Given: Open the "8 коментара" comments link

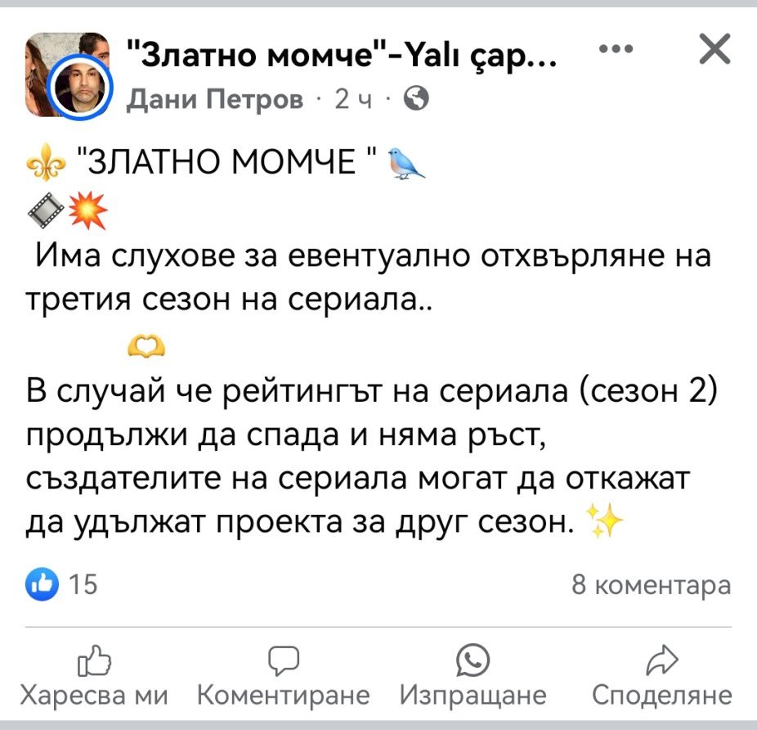Looking at the screenshot, I should [x=651, y=585].
